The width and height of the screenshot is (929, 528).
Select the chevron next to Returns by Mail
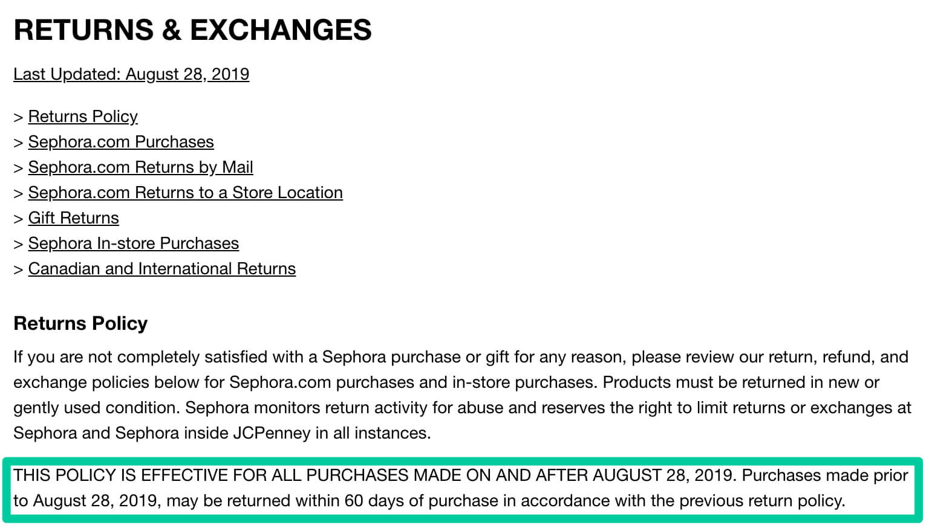(18, 168)
